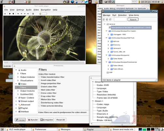This screenshot has width=164, height=131.
Task: Select the Ghost In The Shell 2 playlist entry
Action: point(131,28)
